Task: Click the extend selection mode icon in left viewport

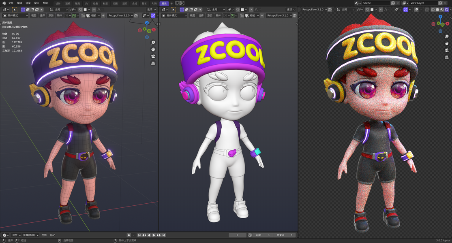Action: point(28,9)
